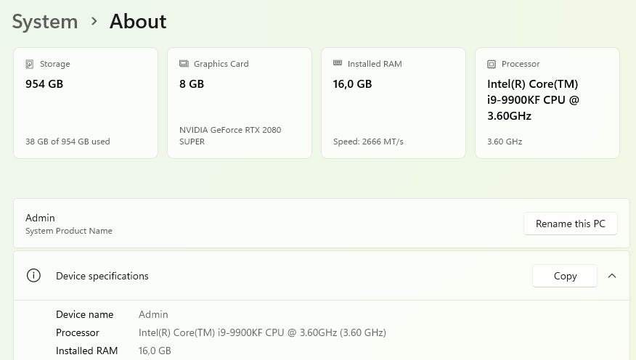Screen dimensions: 636x360
Task: Click the NVIDIA GeForce RTX 2080 SUPER text
Action: click(230, 136)
